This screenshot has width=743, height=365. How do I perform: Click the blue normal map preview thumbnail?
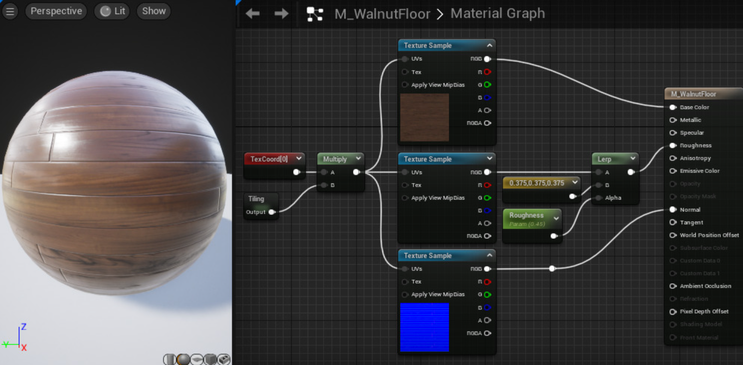[x=424, y=327]
